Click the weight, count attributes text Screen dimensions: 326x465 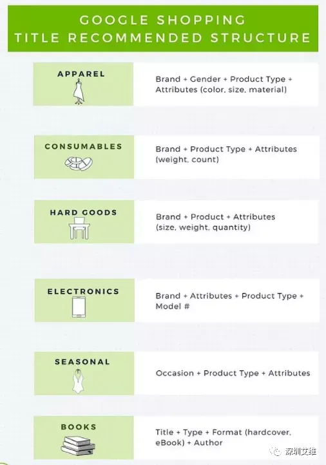pyautogui.click(x=187, y=160)
